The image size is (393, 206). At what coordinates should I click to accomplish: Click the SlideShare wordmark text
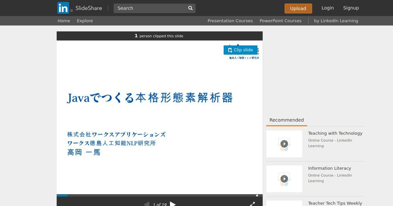89,8
